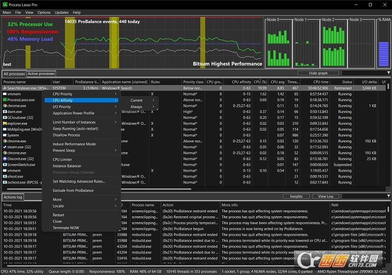Image resolution: width=392 pixels, height=275 pixels.
Task: Click the ScreenSketch.exe process icon
Action: (x=5, y=165)
